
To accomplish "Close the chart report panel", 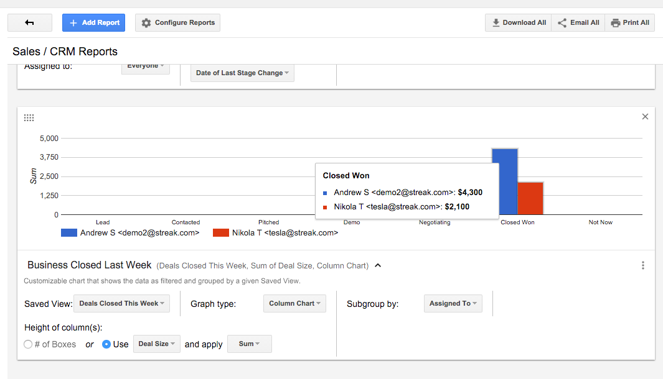I will tap(645, 117).
